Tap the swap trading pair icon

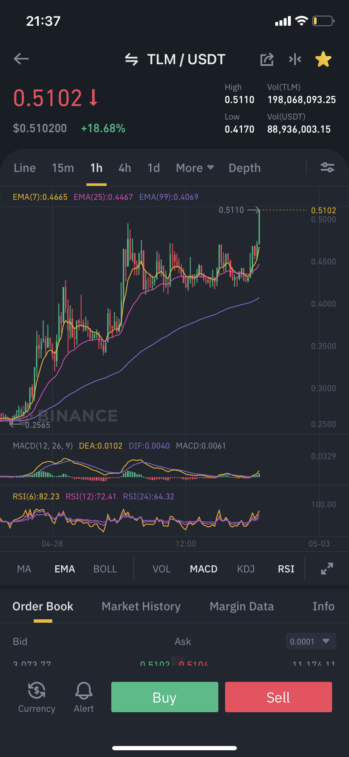pos(132,60)
